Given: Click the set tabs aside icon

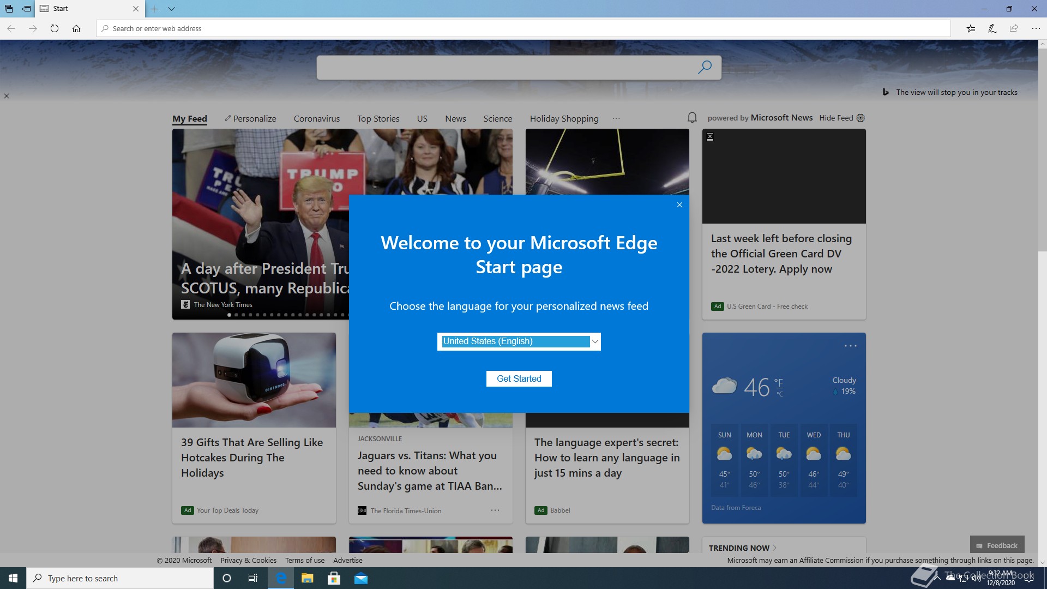Looking at the screenshot, I should [26, 9].
